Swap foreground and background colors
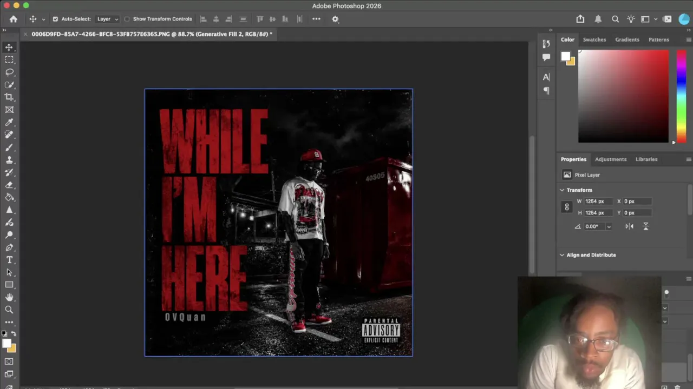The image size is (693, 389). point(14,334)
